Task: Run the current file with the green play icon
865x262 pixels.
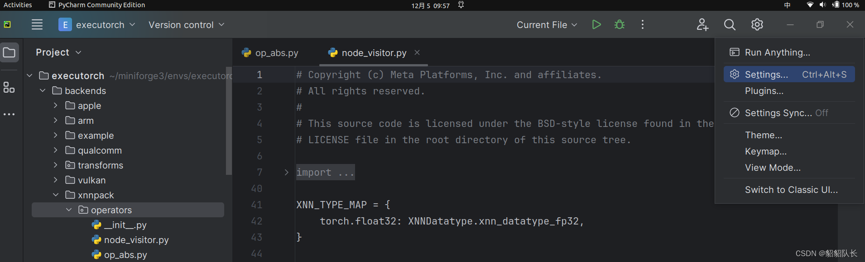Action: point(596,24)
